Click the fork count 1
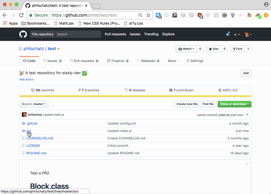The image size is (271, 194). (x=248, y=49)
